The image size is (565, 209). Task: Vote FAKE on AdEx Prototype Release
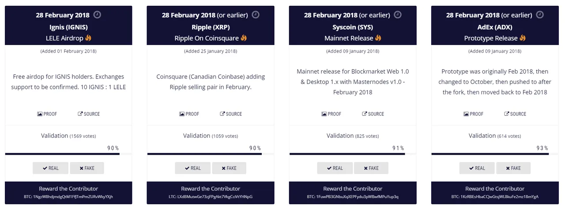click(513, 168)
